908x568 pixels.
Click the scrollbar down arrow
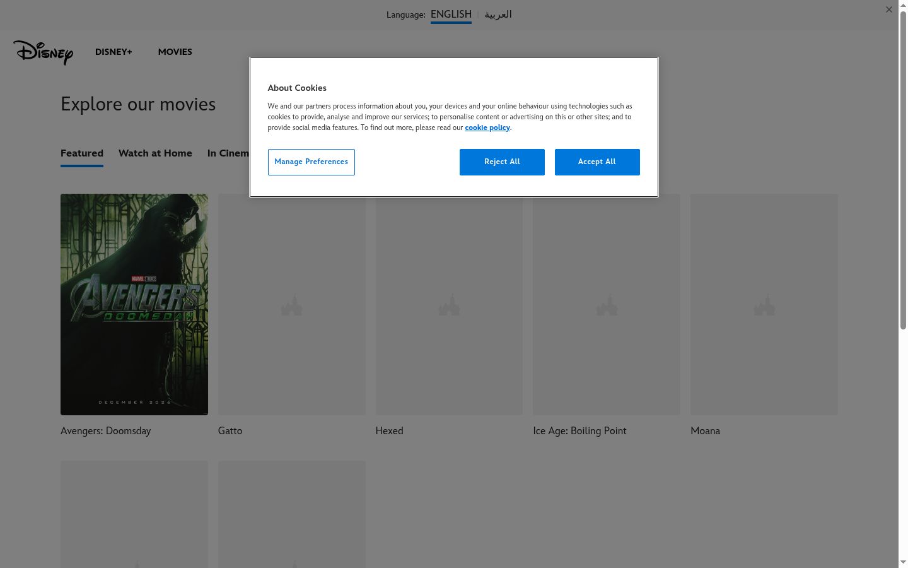tap(903, 562)
